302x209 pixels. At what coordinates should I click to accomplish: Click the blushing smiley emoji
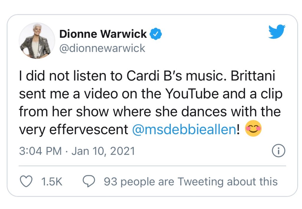pyautogui.click(x=253, y=129)
